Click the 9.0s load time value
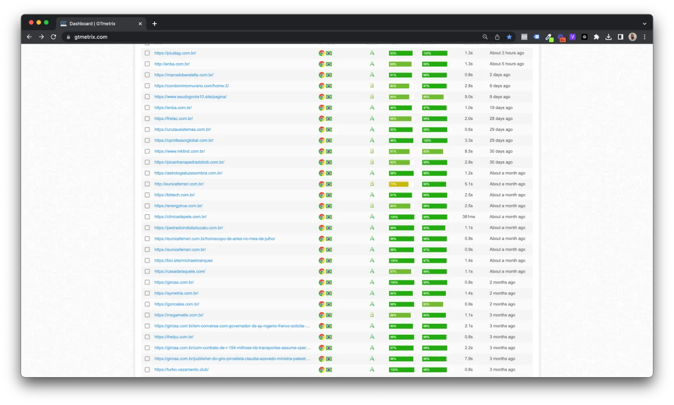Image resolution: width=674 pixels, height=405 pixels. click(469, 97)
